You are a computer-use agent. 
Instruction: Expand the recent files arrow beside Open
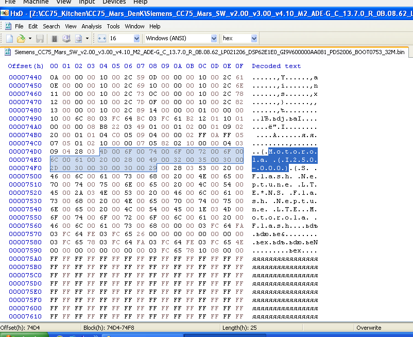pyautogui.click(x=30, y=39)
